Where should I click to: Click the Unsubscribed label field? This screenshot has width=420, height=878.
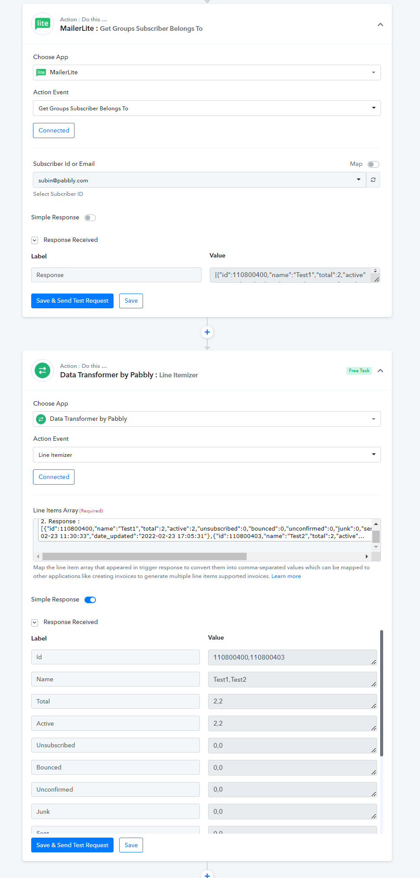coord(115,745)
